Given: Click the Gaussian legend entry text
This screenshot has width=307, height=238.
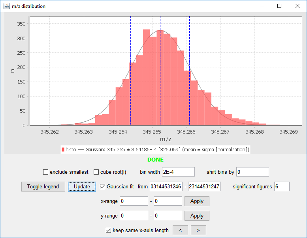Looking at the screenshot, I should tap(167, 150).
